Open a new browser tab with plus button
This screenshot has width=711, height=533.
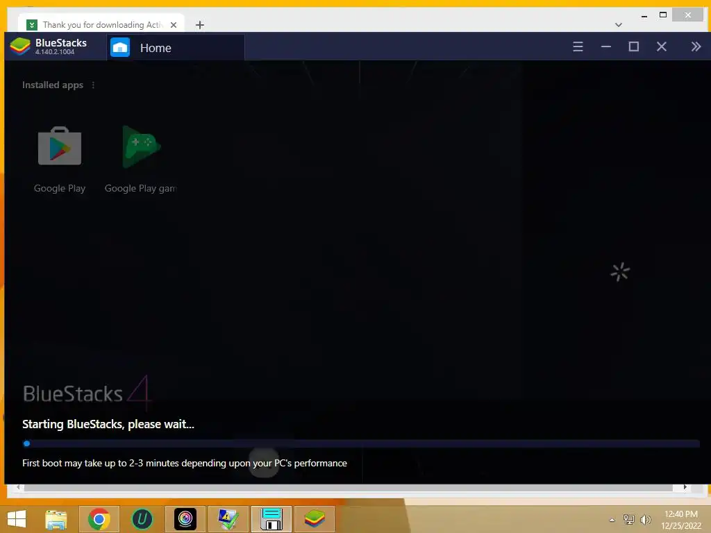coord(200,25)
